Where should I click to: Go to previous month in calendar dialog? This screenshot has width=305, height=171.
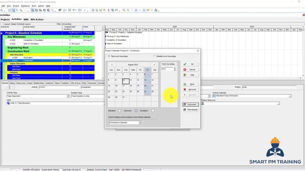pos(112,65)
